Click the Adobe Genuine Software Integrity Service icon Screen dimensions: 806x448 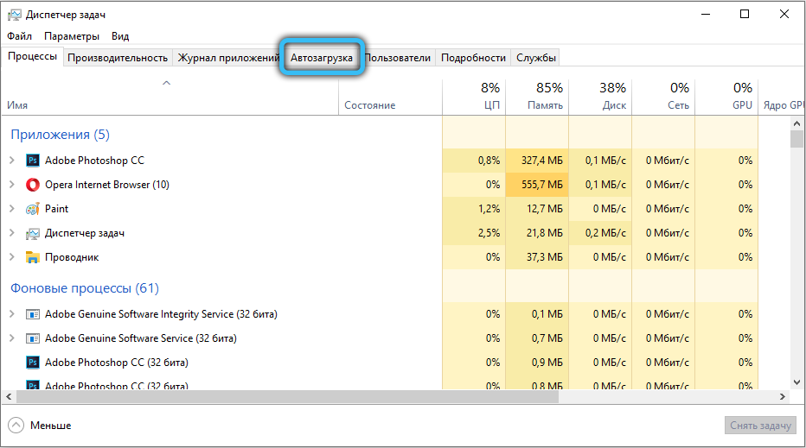click(33, 314)
